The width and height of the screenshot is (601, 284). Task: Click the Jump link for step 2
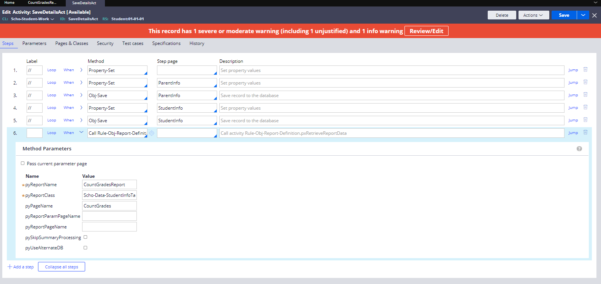[573, 83]
